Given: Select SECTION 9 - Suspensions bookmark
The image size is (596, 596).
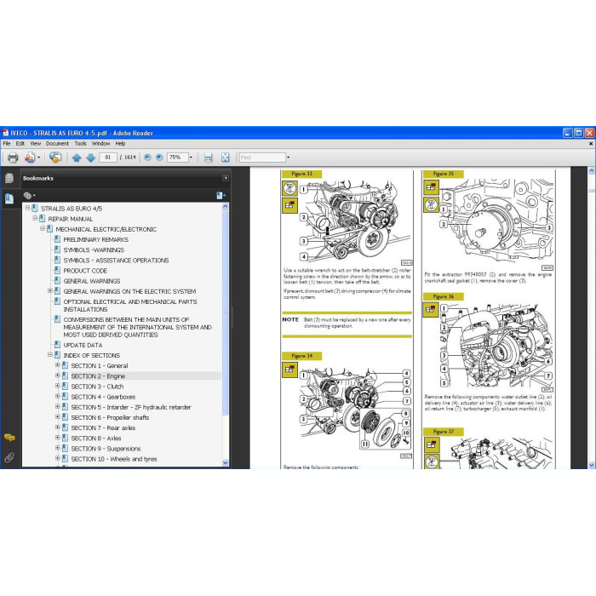Looking at the screenshot, I should point(106,449).
